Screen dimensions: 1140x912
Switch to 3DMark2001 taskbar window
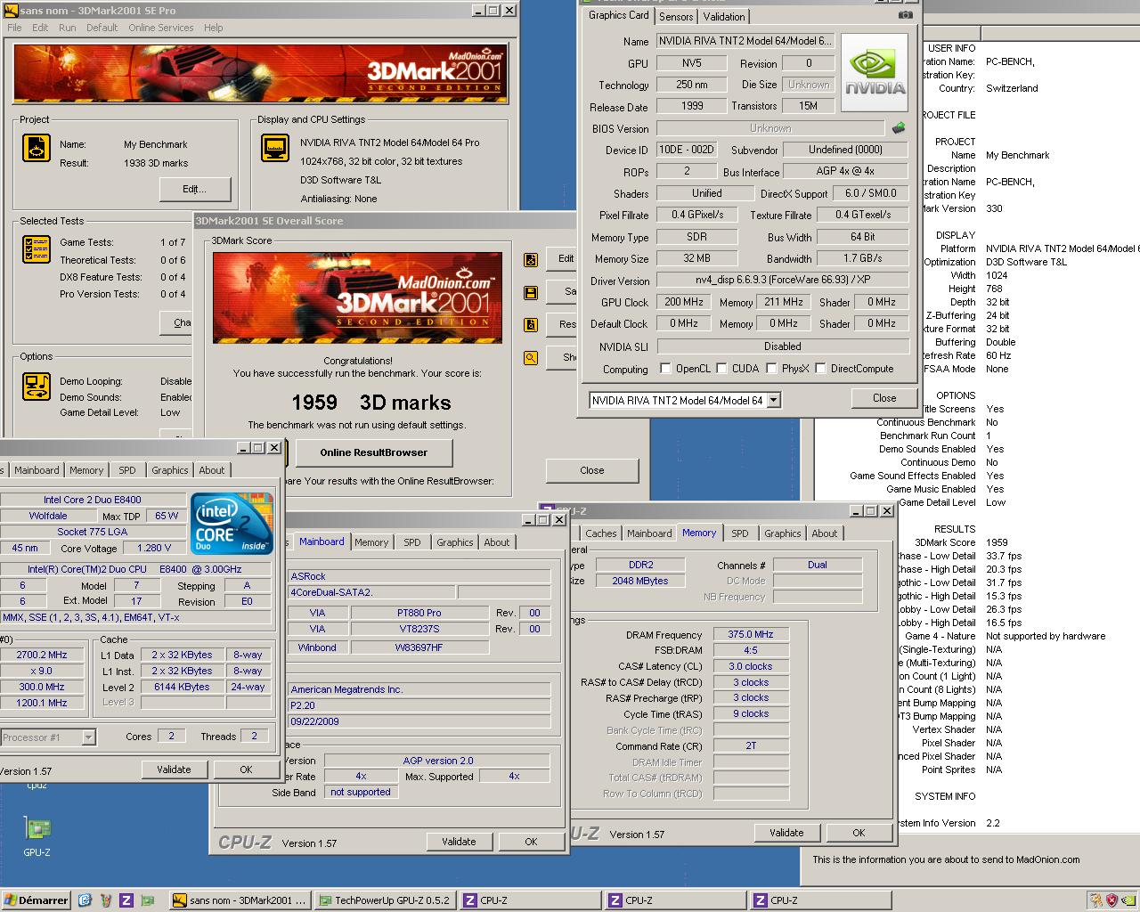239,900
